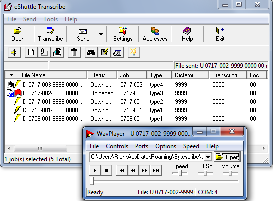The image size is (273, 201).
Task: Expand the Send button dropdown arrow
Action: click(x=101, y=34)
